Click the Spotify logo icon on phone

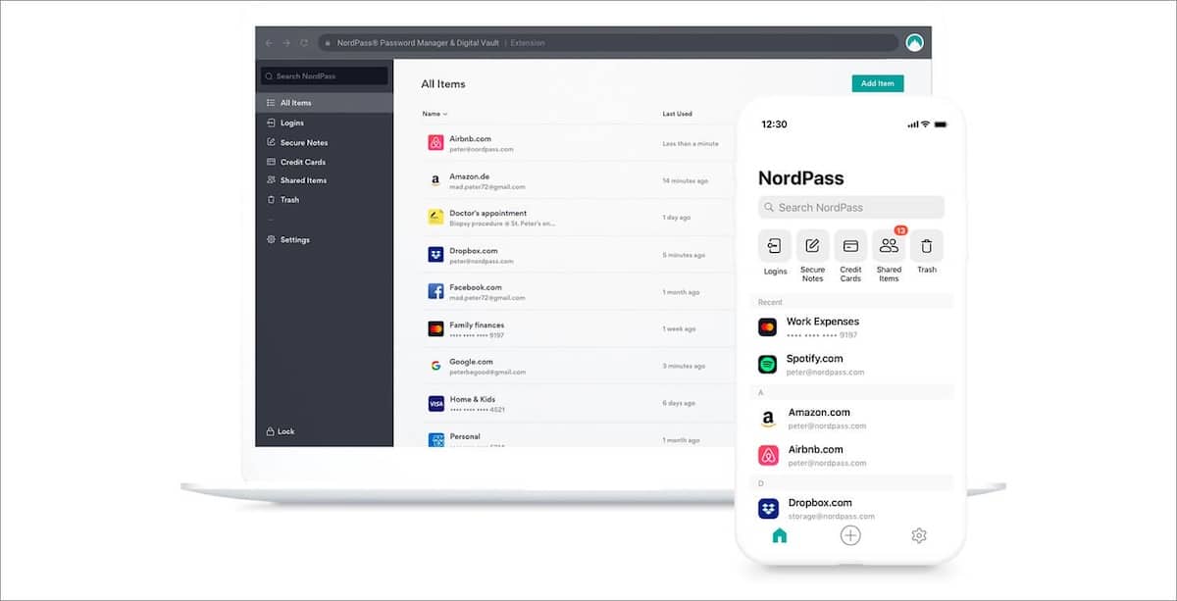pos(768,365)
